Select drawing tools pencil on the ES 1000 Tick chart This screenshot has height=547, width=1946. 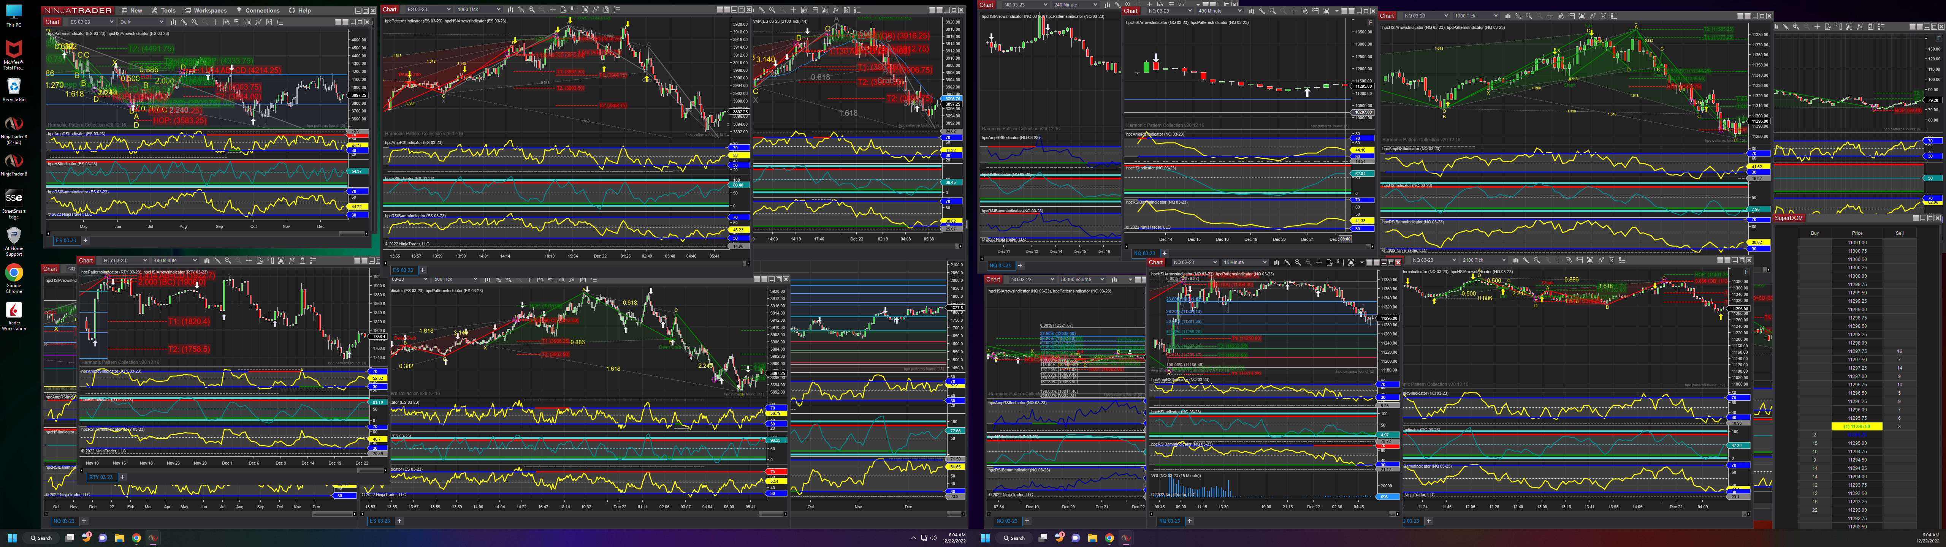tap(521, 10)
